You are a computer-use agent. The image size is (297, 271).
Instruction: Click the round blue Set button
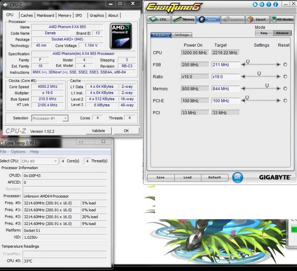click(x=237, y=177)
